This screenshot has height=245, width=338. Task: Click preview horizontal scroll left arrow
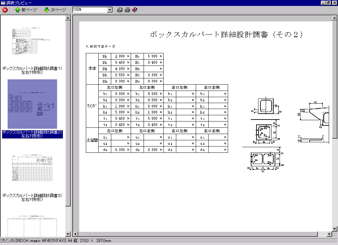[76, 234]
